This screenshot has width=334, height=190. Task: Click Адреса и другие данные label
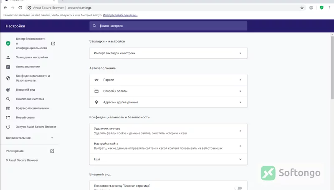click(121, 102)
